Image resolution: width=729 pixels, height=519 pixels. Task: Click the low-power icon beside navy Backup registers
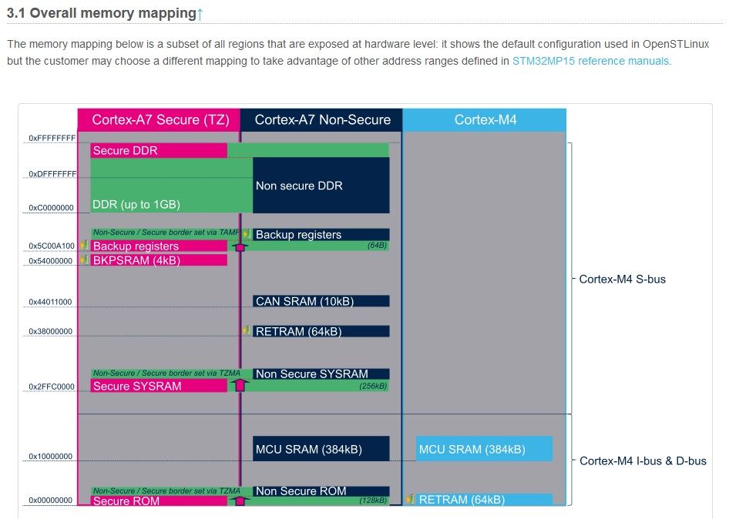point(247,234)
